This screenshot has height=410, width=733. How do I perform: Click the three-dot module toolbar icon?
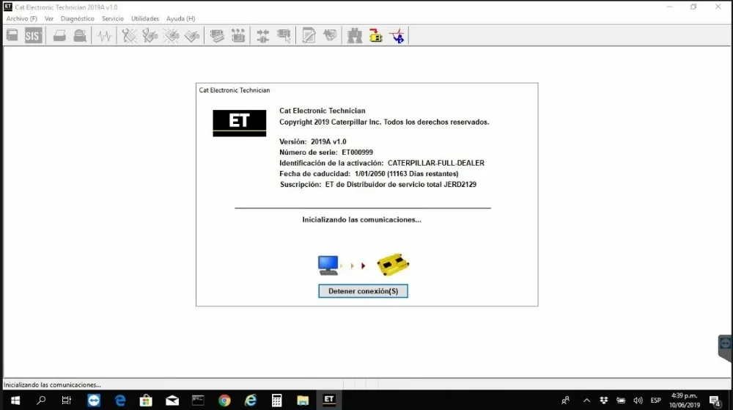tap(238, 35)
